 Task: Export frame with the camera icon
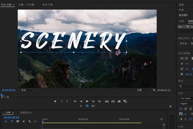pos(119,101)
